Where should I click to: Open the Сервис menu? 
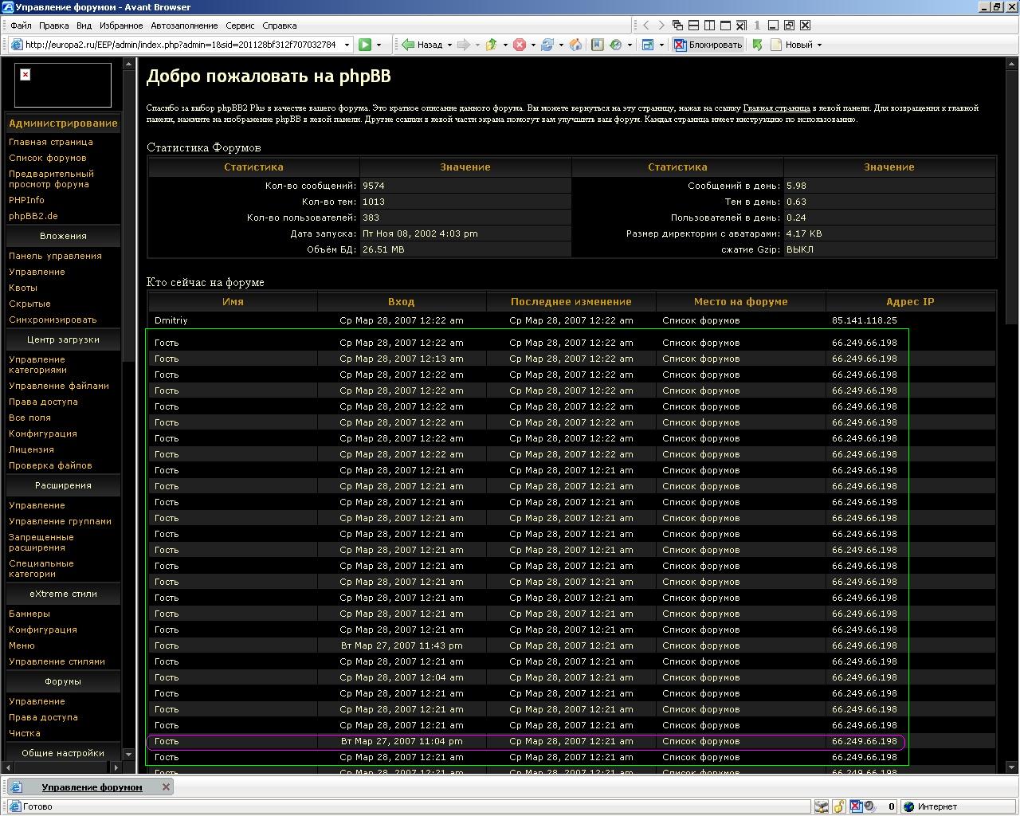coord(240,25)
